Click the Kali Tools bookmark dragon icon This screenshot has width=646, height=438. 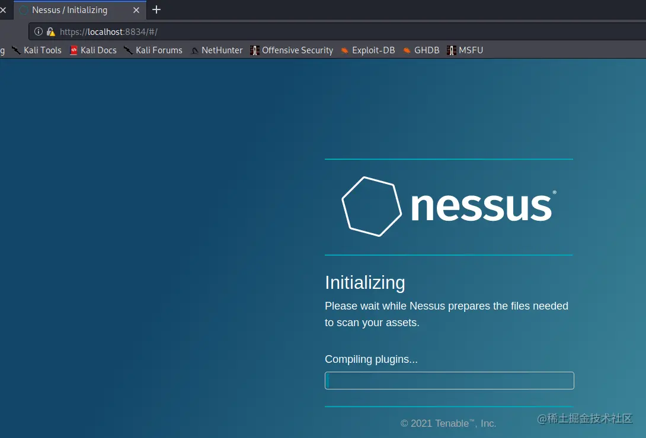[x=16, y=50]
